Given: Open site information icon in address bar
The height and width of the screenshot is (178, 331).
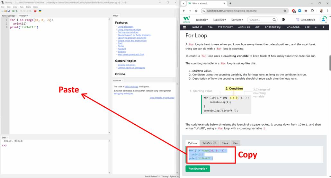Looking at the screenshot, I should (203, 11).
